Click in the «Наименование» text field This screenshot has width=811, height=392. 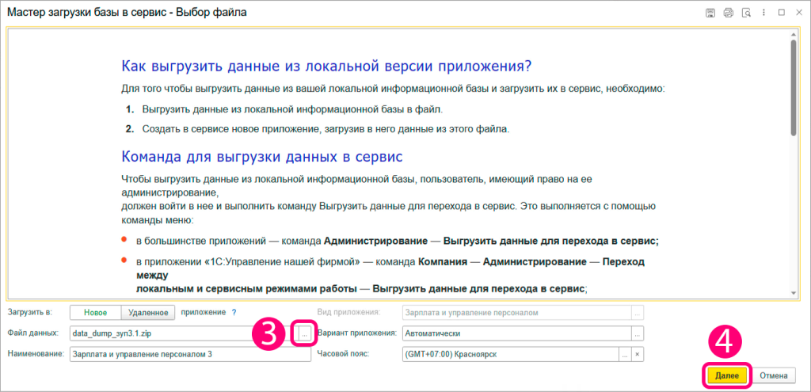coord(190,354)
